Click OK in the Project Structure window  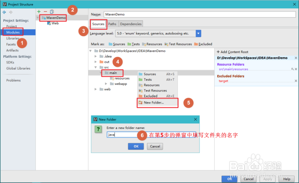(230, 179)
